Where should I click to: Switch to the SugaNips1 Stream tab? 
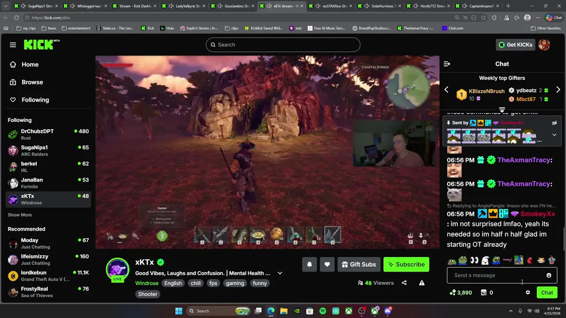pos(37,6)
